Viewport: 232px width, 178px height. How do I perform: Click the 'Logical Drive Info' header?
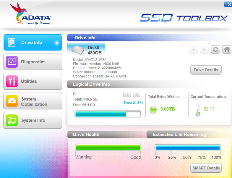91,84
